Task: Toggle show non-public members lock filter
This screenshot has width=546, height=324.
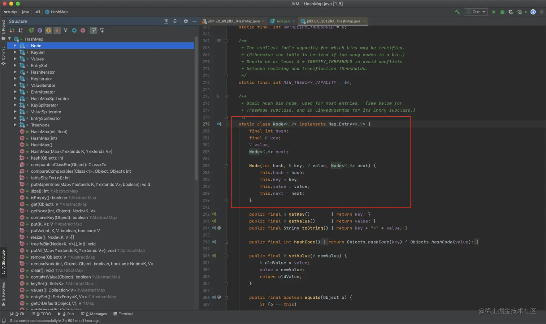Action: [x=57, y=30]
